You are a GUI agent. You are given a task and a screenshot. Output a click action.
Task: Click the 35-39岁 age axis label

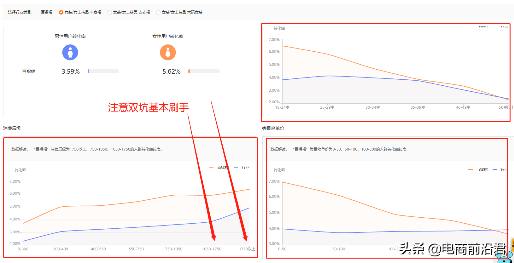418,107
